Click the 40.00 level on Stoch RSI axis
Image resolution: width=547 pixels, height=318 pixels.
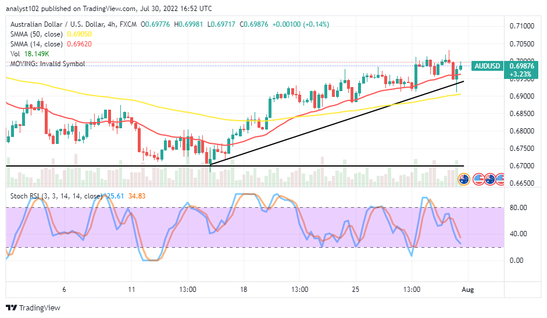point(518,234)
